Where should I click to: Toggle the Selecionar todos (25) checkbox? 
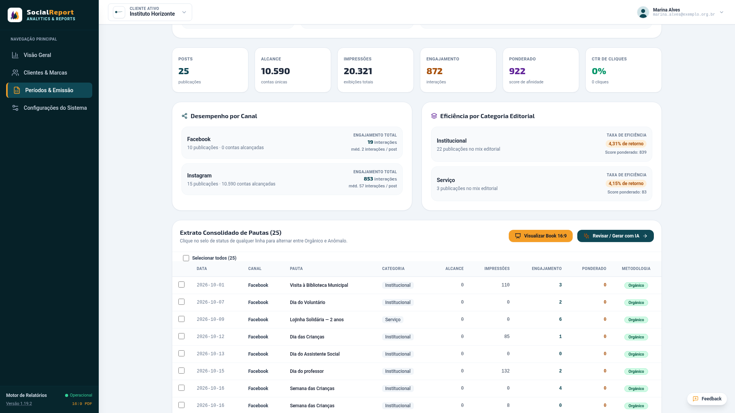(x=186, y=258)
